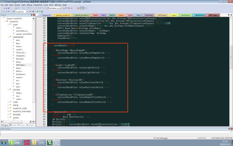
Task: Switch to the gizwits_product.h tab
Action: 62,15
